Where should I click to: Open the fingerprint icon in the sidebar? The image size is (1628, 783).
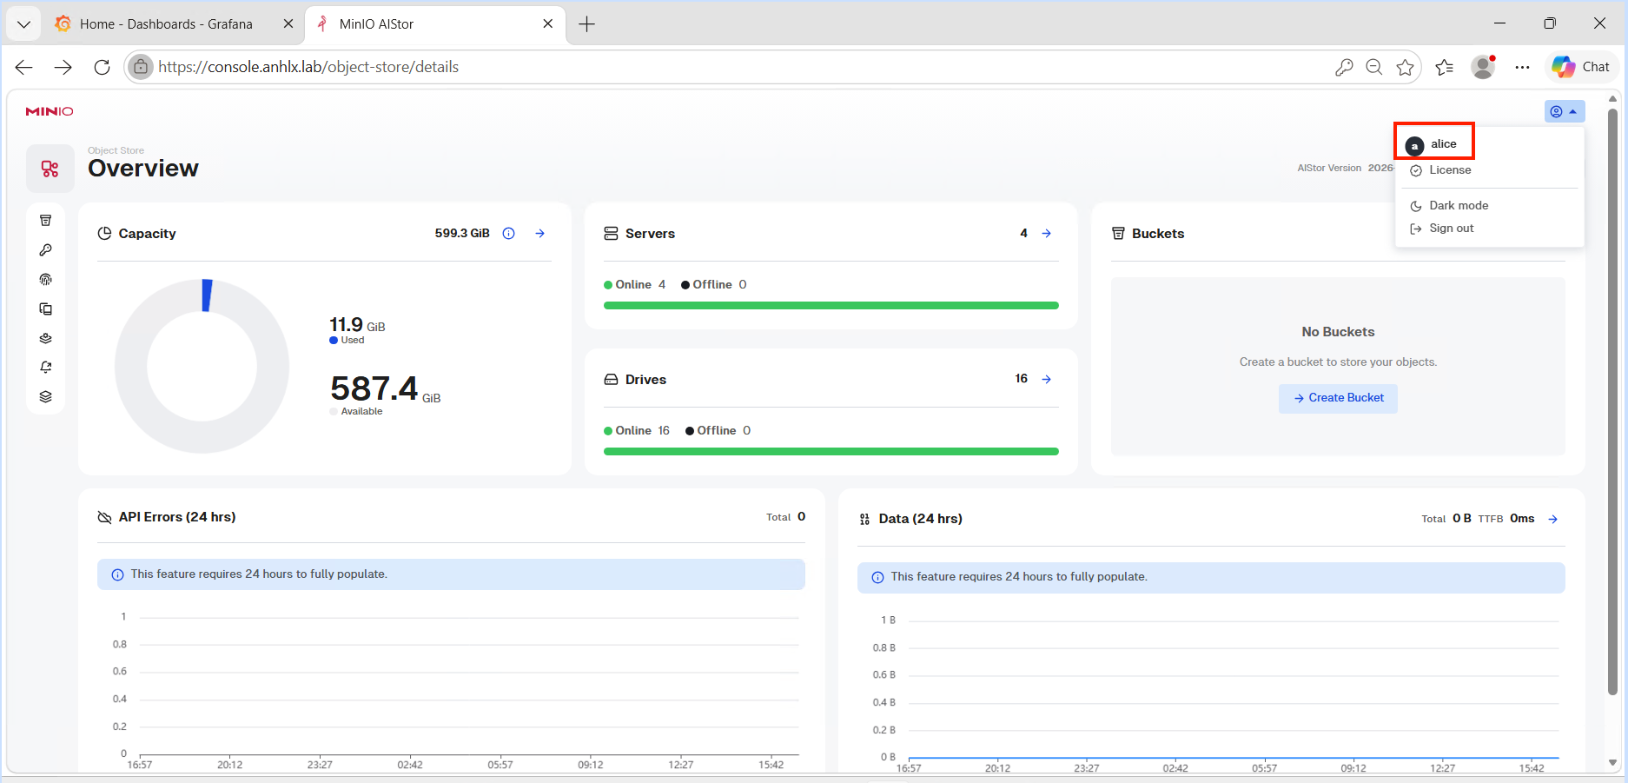[46, 280]
